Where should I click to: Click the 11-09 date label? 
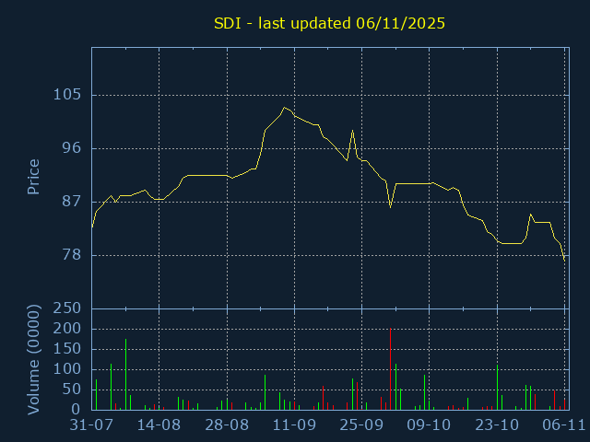click(294, 425)
